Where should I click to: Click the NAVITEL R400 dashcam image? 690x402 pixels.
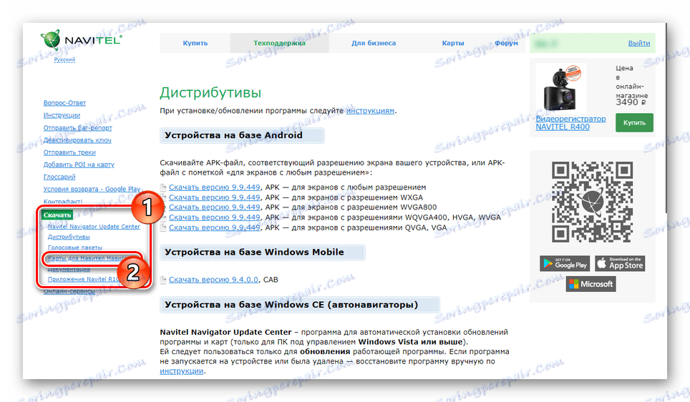(x=561, y=89)
